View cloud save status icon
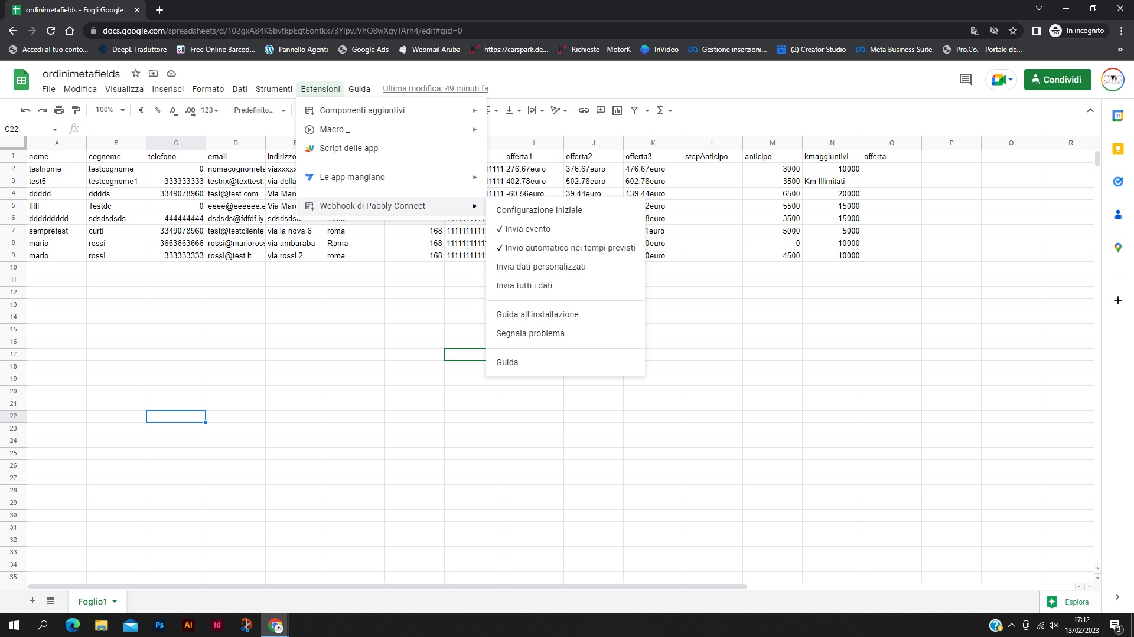 pyautogui.click(x=171, y=73)
